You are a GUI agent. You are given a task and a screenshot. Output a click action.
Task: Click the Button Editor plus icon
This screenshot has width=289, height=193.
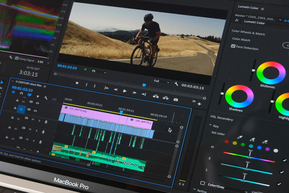(x=199, y=104)
